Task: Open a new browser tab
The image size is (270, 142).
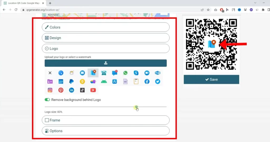Action: (x=50, y=3)
